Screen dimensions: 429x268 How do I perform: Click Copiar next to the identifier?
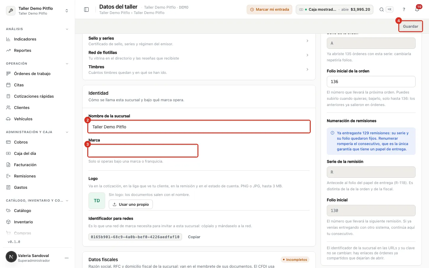pyautogui.click(x=194, y=237)
